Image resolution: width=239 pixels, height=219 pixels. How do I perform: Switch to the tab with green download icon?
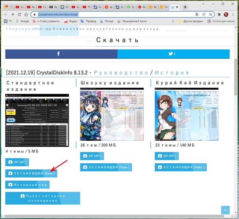pyautogui.click(x=131, y=7)
